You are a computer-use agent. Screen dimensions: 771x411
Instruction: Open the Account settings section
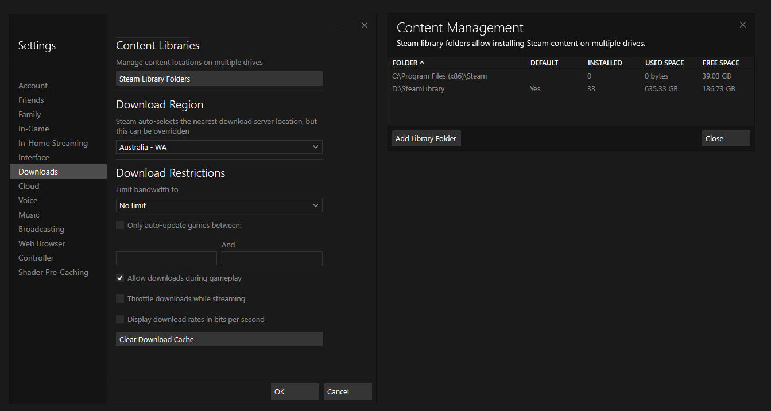(33, 86)
